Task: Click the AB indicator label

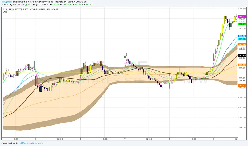Action: tap(5, 12)
